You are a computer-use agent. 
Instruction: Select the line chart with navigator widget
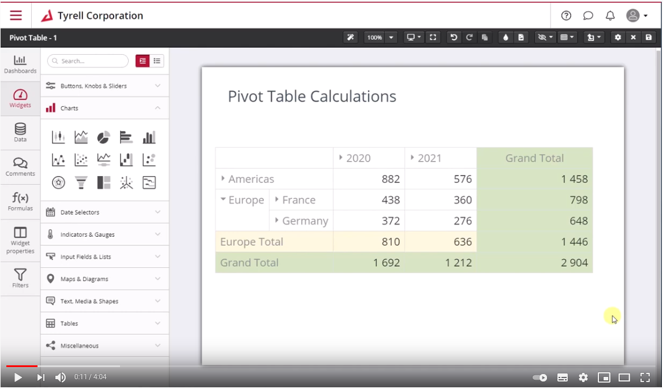tap(104, 160)
